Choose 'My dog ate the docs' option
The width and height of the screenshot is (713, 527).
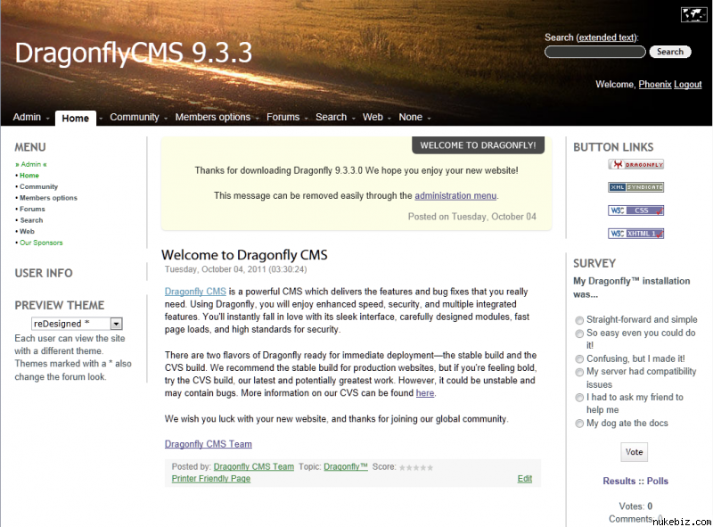point(579,424)
